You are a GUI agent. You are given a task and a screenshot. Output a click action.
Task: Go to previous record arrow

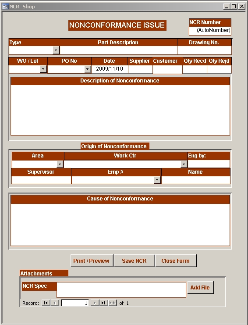(55, 303)
